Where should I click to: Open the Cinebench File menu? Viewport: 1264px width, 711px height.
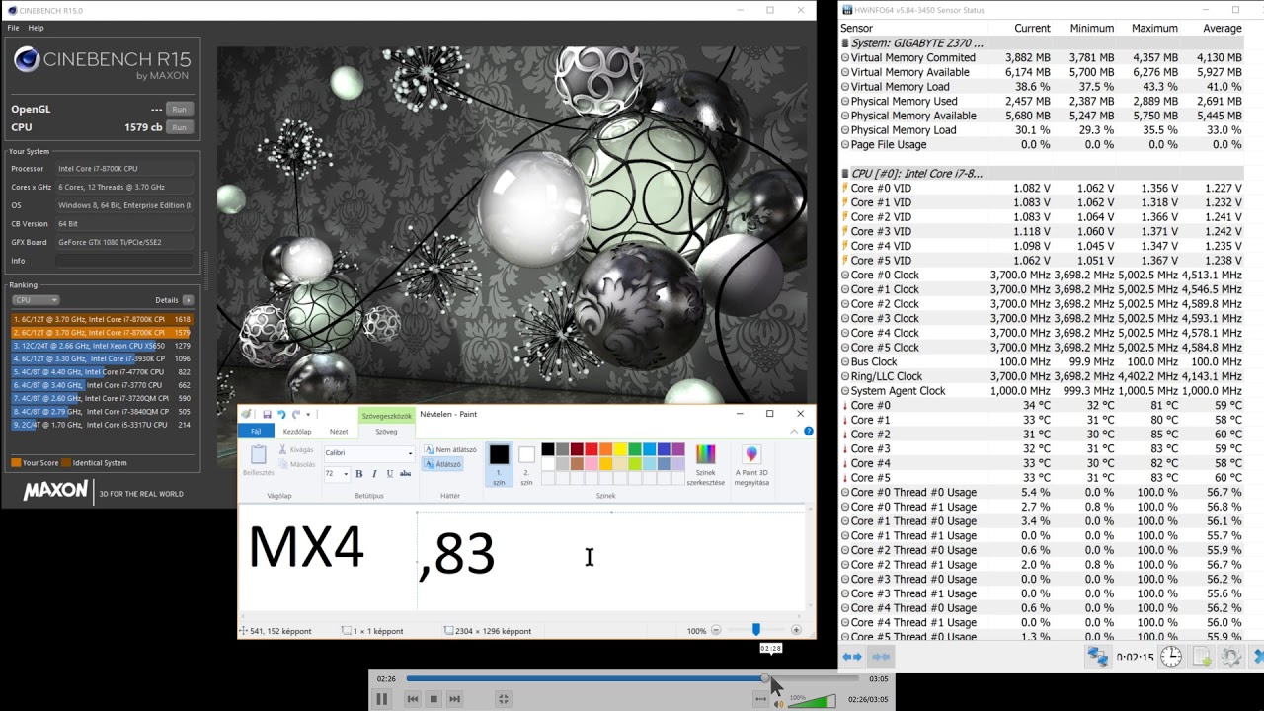(x=14, y=28)
